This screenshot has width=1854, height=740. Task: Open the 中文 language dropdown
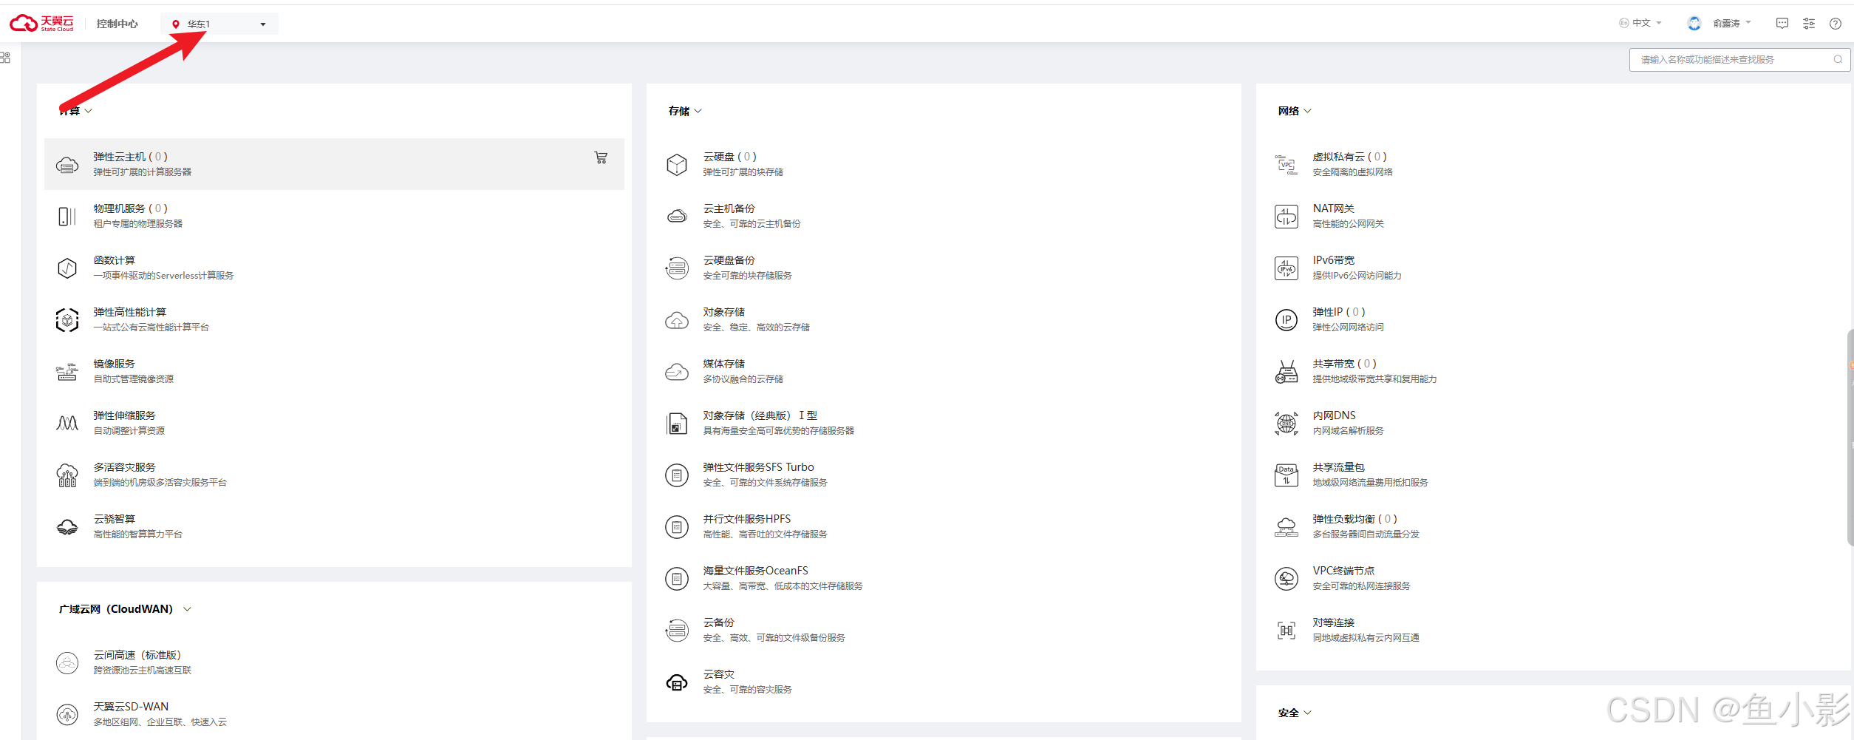[1640, 24]
